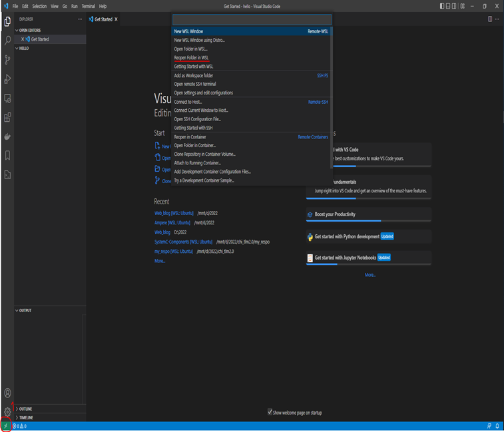Close Get Started in Open Editors list

click(x=23, y=39)
